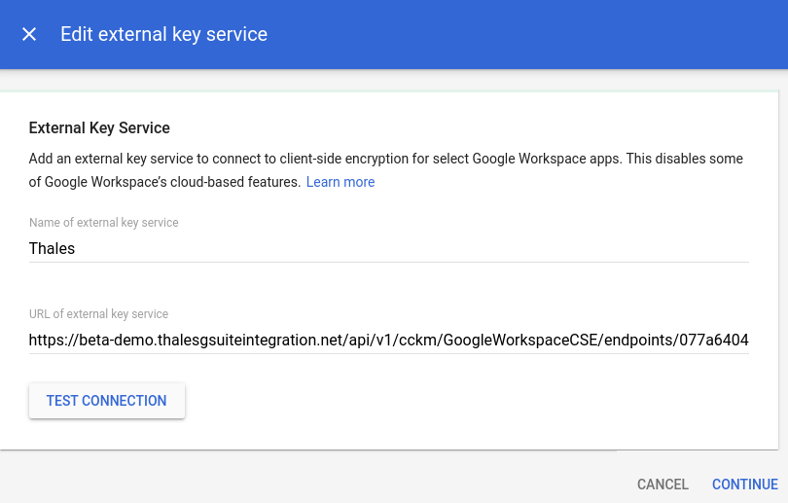788x503 pixels.
Task: Click the 'Name of external key service' label
Action: coord(104,223)
